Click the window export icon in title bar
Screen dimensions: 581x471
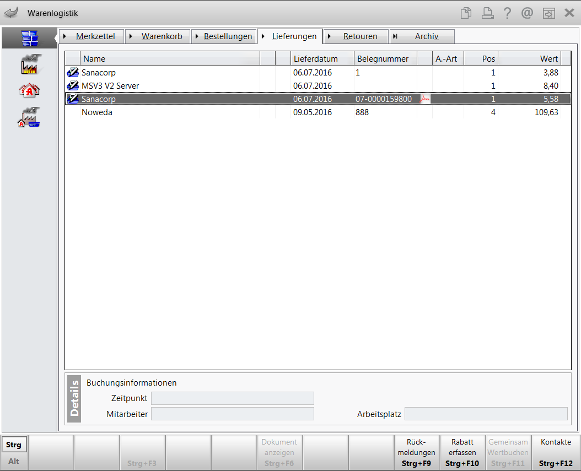click(549, 13)
